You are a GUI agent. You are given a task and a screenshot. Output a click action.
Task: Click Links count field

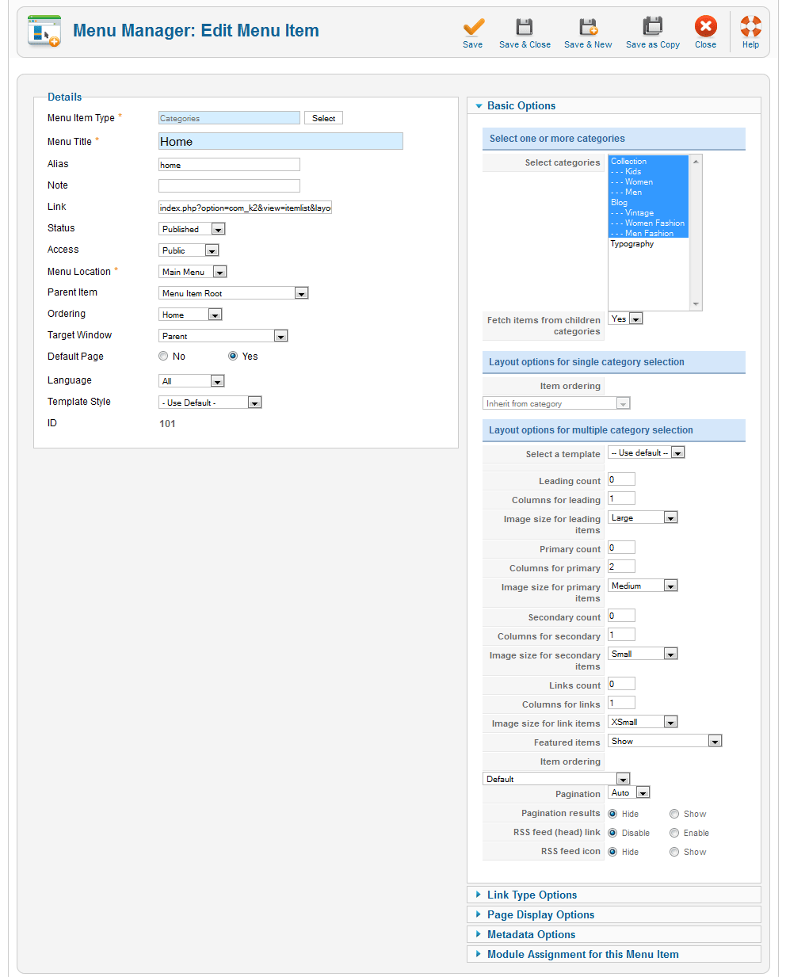(x=621, y=684)
